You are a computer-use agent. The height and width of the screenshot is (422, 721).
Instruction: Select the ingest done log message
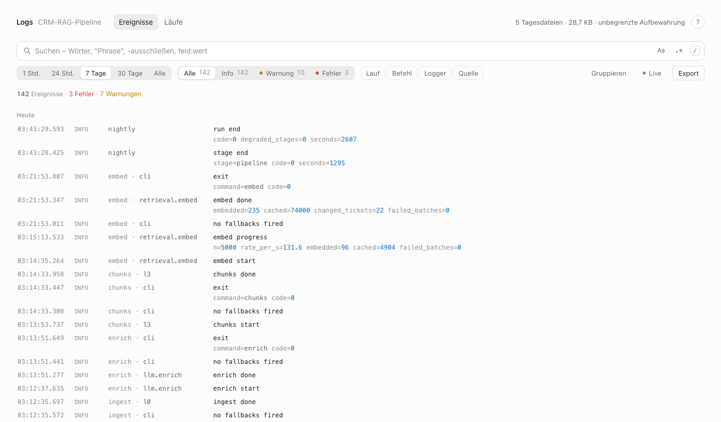[x=235, y=402]
